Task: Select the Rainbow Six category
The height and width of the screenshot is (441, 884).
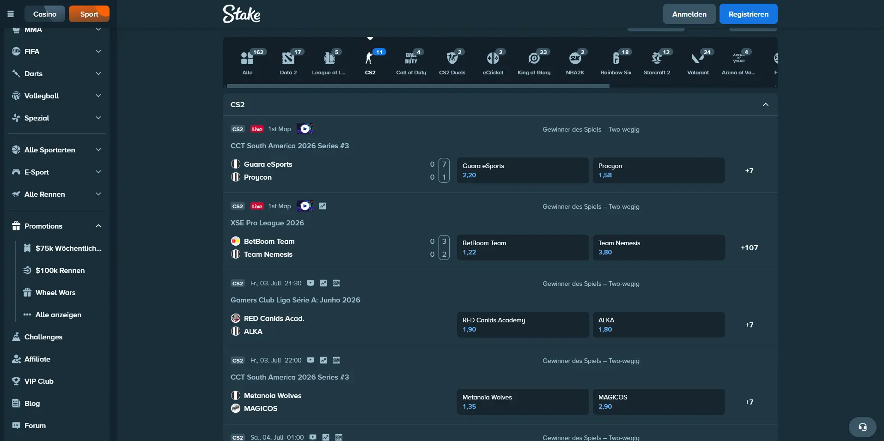Action: pyautogui.click(x=616, y=62)
